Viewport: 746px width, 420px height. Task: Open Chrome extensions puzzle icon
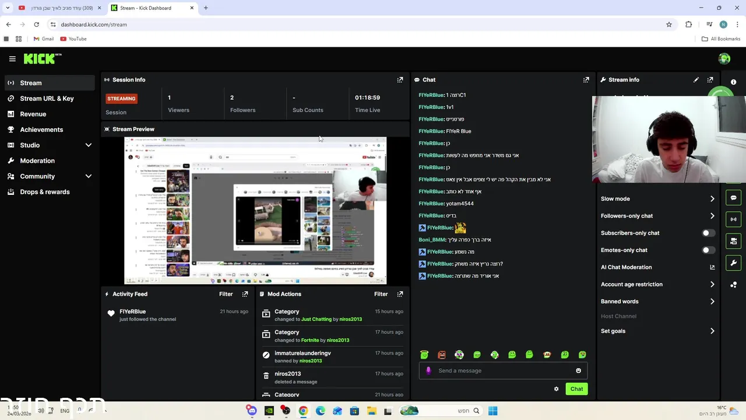coord(688,24)
